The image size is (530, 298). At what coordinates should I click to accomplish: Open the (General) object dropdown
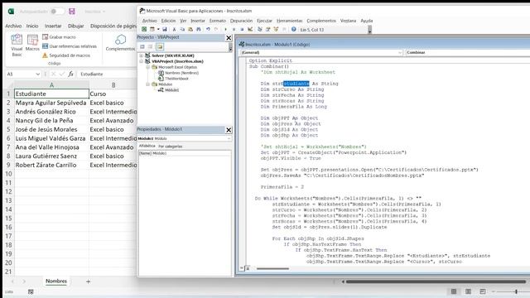[x=400, y=52]
